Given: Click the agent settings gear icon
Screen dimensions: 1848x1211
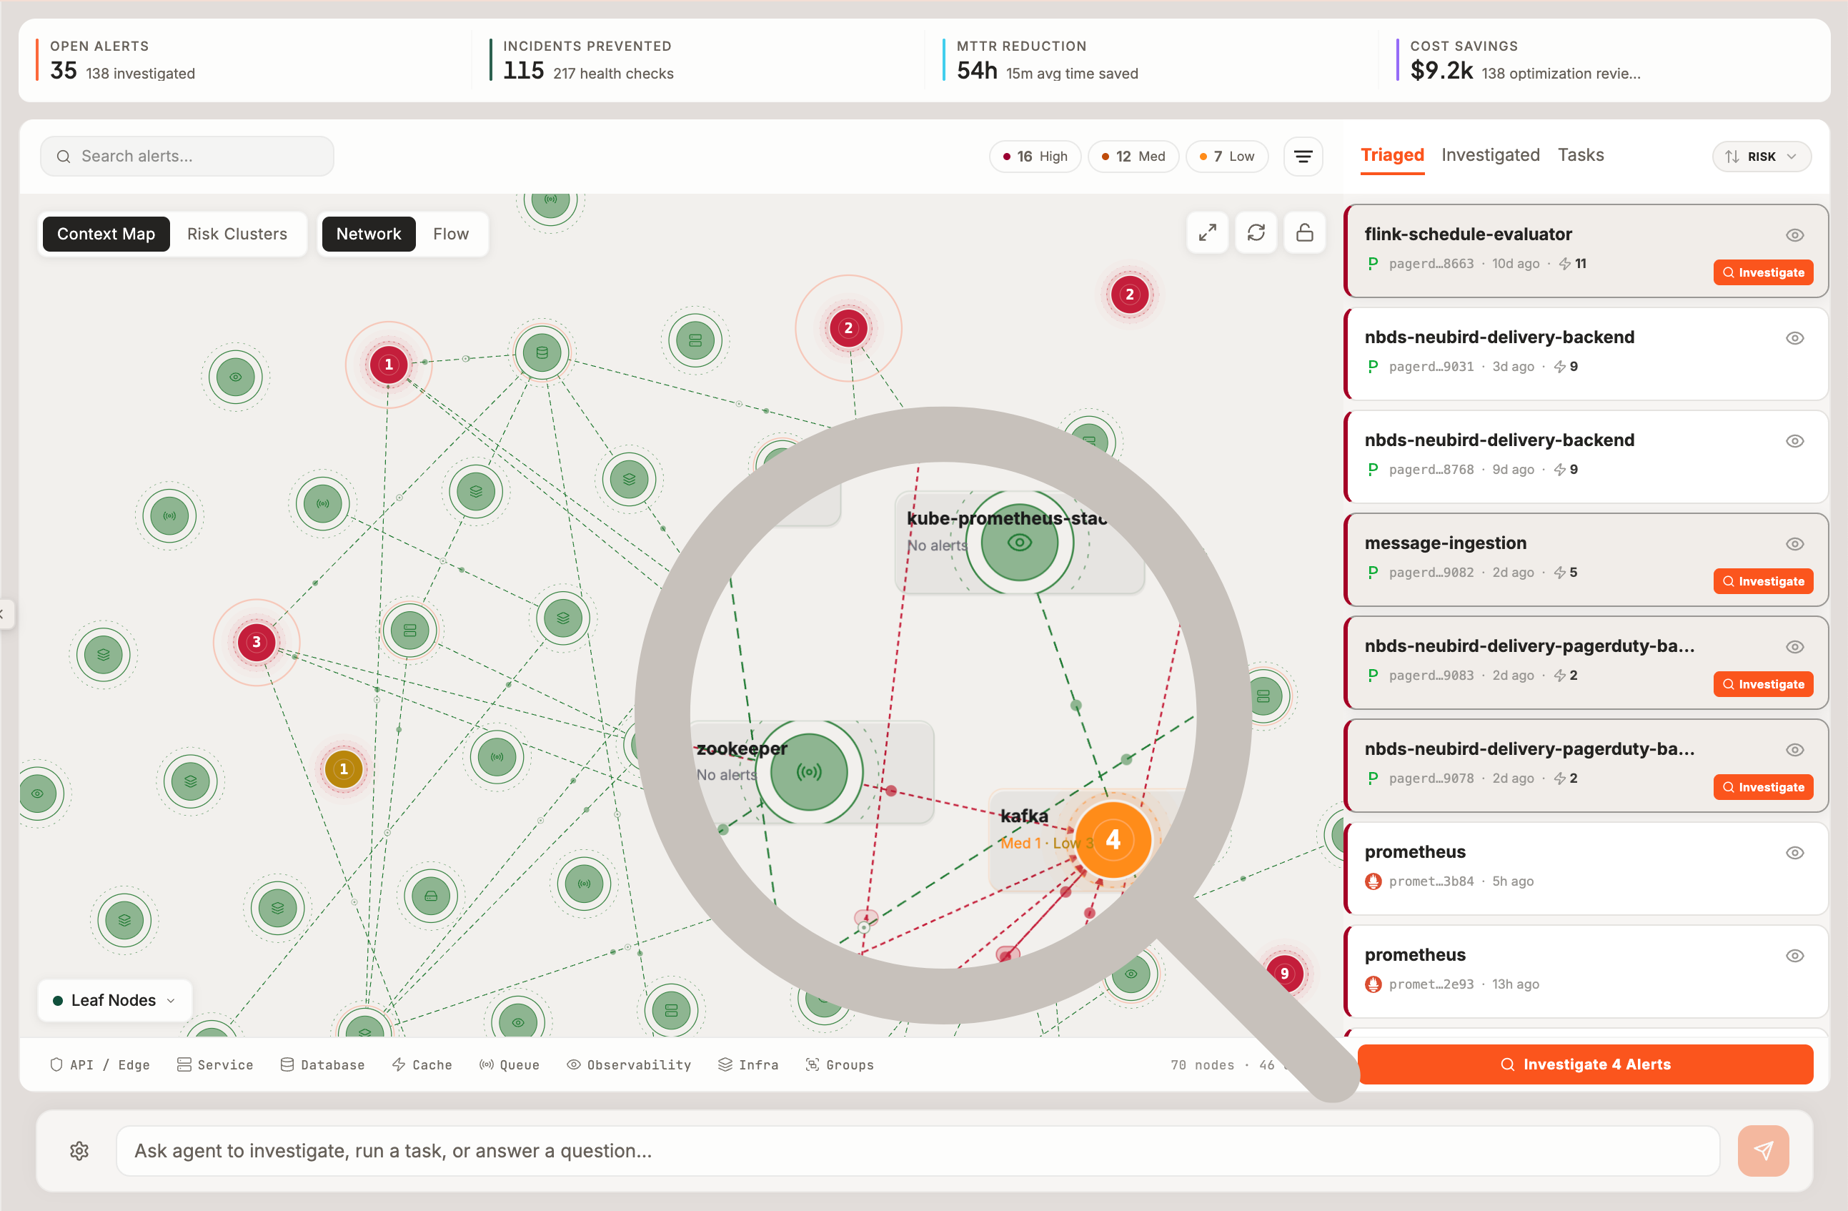Looking at the screenshot, I should pos(79,1150).
